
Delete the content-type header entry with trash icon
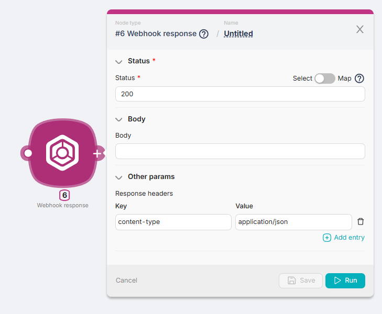pos(361,221)
